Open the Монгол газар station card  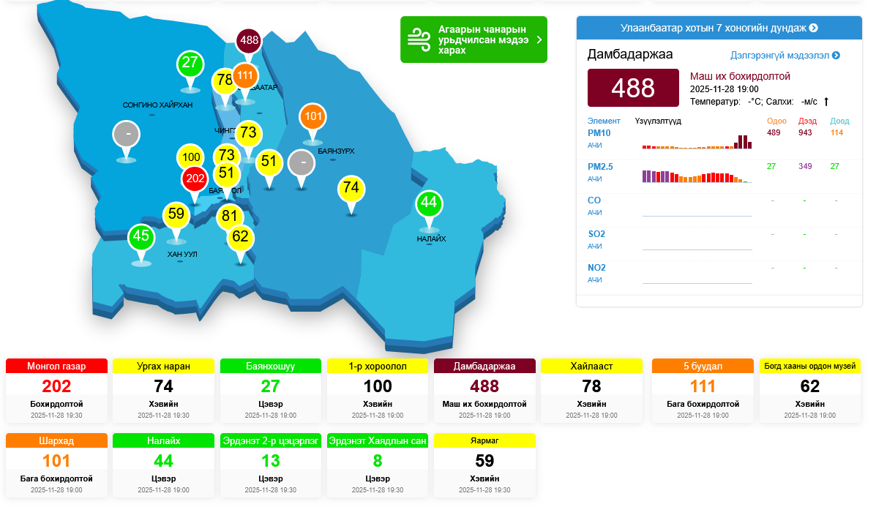[56, 391]
